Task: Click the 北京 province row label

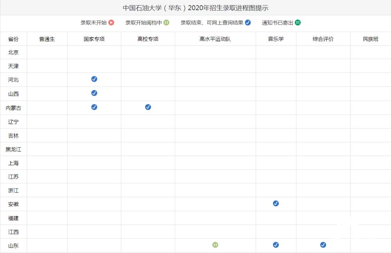Action: (13, 52)
